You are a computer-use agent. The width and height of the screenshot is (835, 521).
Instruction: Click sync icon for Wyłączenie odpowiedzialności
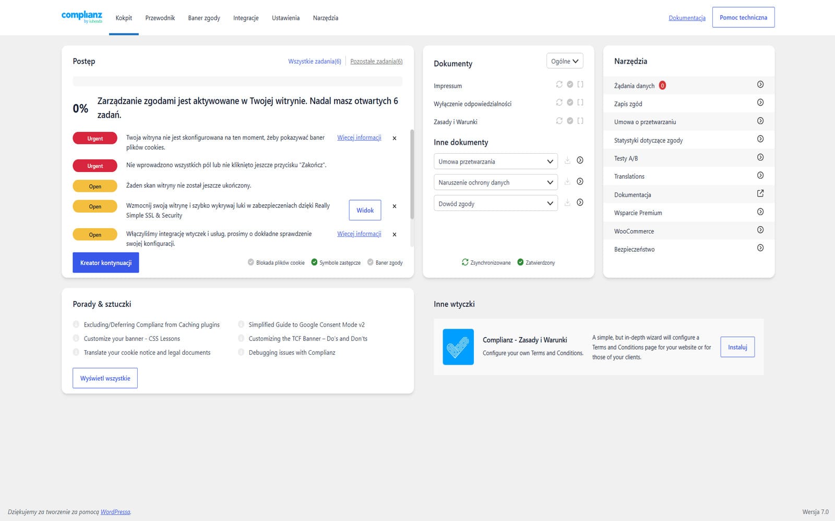coord(559,103)
